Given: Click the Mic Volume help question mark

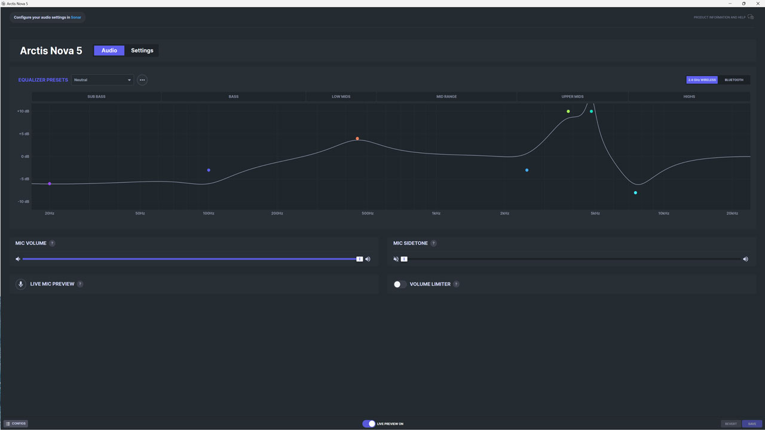Looking at the screenshot, I should (x=52, y=243).
